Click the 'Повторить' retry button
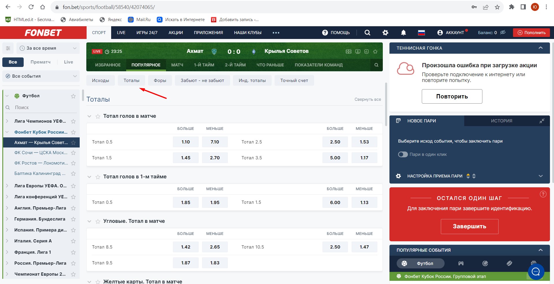554x284 pixels. click(x=452, y=96)
